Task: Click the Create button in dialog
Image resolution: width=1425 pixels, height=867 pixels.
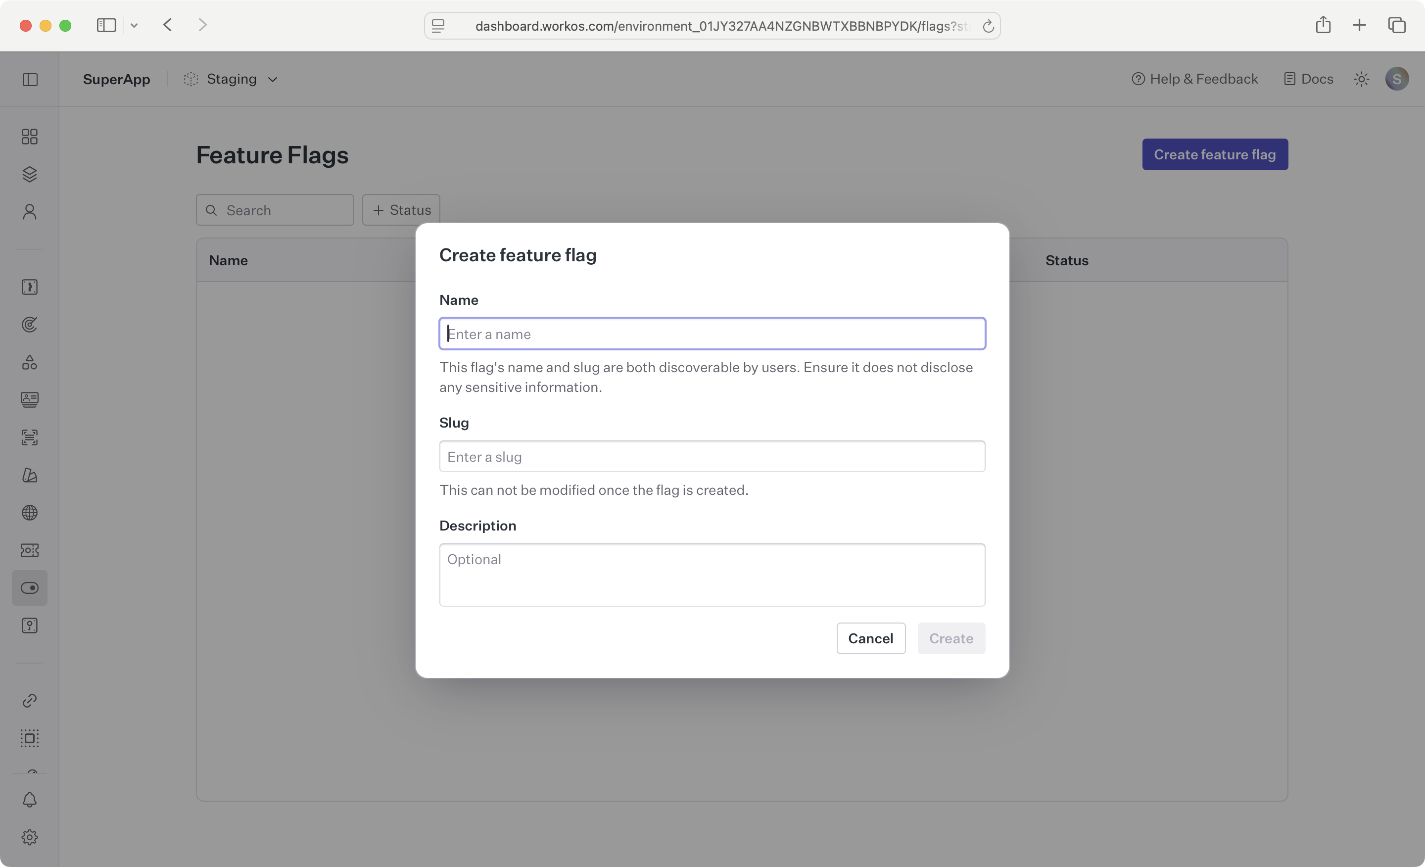Action: pyautogui.click(x=951, y=638)
